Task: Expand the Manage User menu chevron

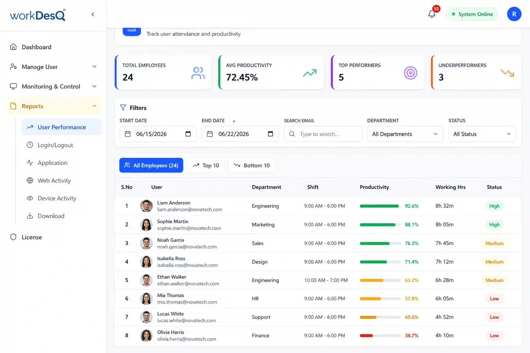Action: 95,67
